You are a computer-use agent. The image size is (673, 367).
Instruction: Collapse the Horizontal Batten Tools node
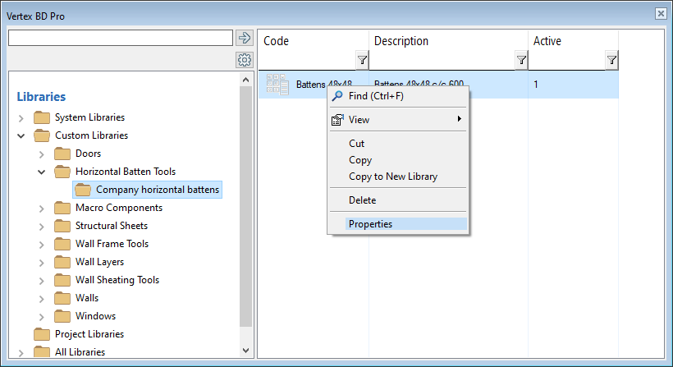pyautogui.click(x=42, y=172)
